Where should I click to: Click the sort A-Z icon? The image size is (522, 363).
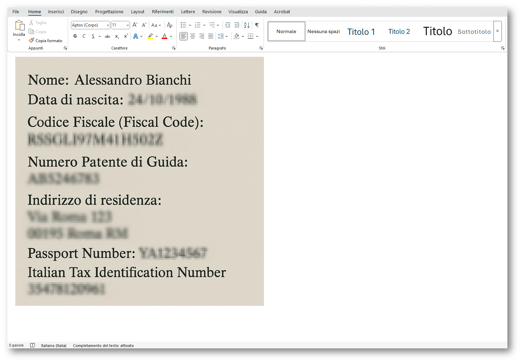247,25
